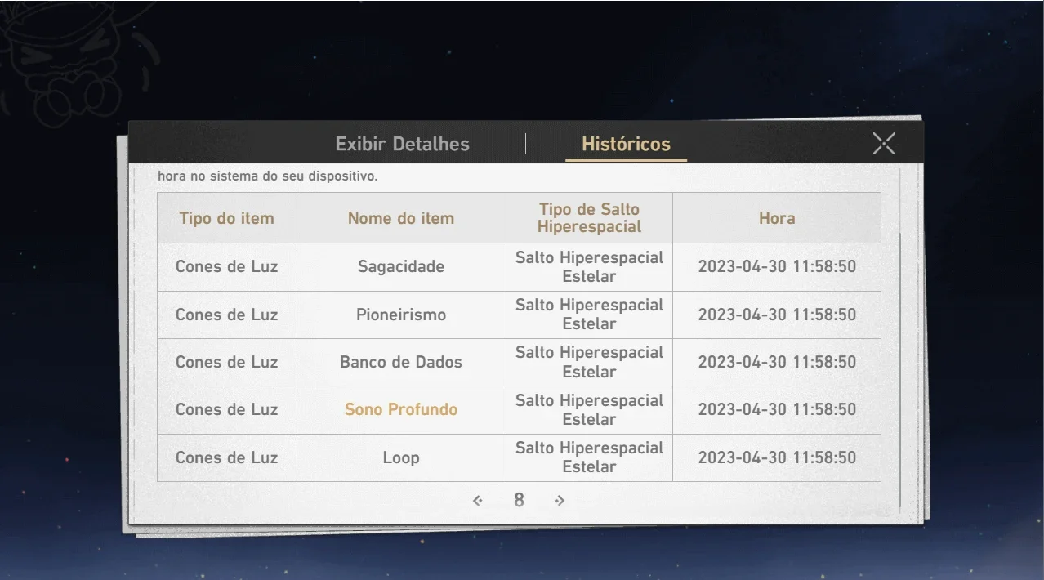The width and height of the screenshot is (1044, 580).
Task: Click the Tipo de Salto Hiperespacial header
Action: tap(589, 218)
